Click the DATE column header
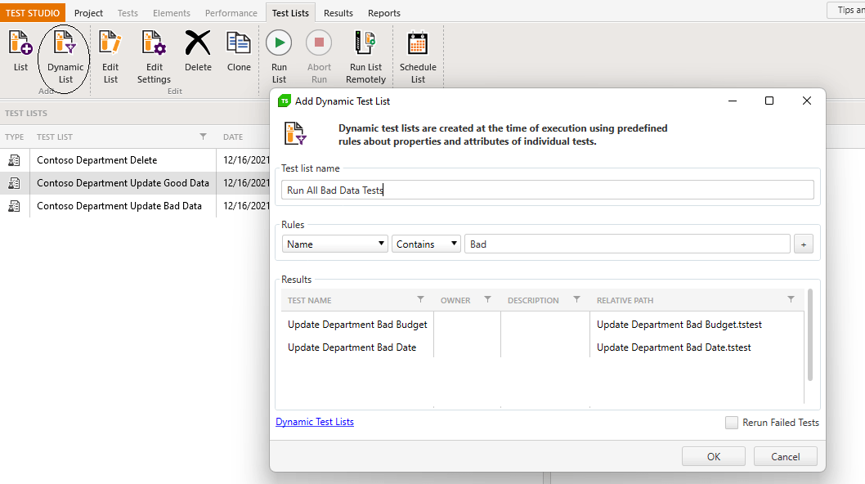The width and height of the screenshot is (865, 484). (x=233, y=137)
